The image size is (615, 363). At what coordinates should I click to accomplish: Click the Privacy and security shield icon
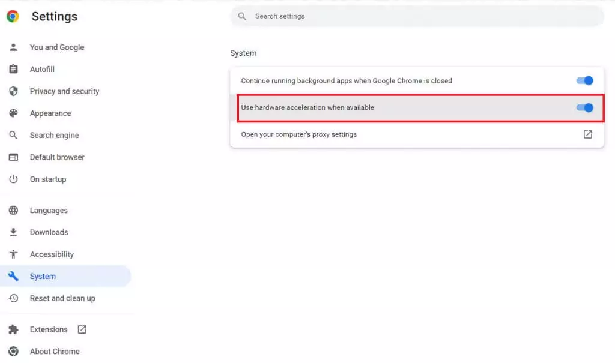coord(13,91)
